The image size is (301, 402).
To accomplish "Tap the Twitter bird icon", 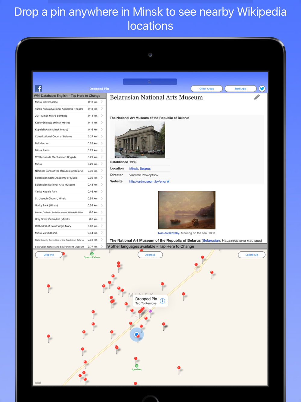I will pyautogui.click(x=262, y=89).
